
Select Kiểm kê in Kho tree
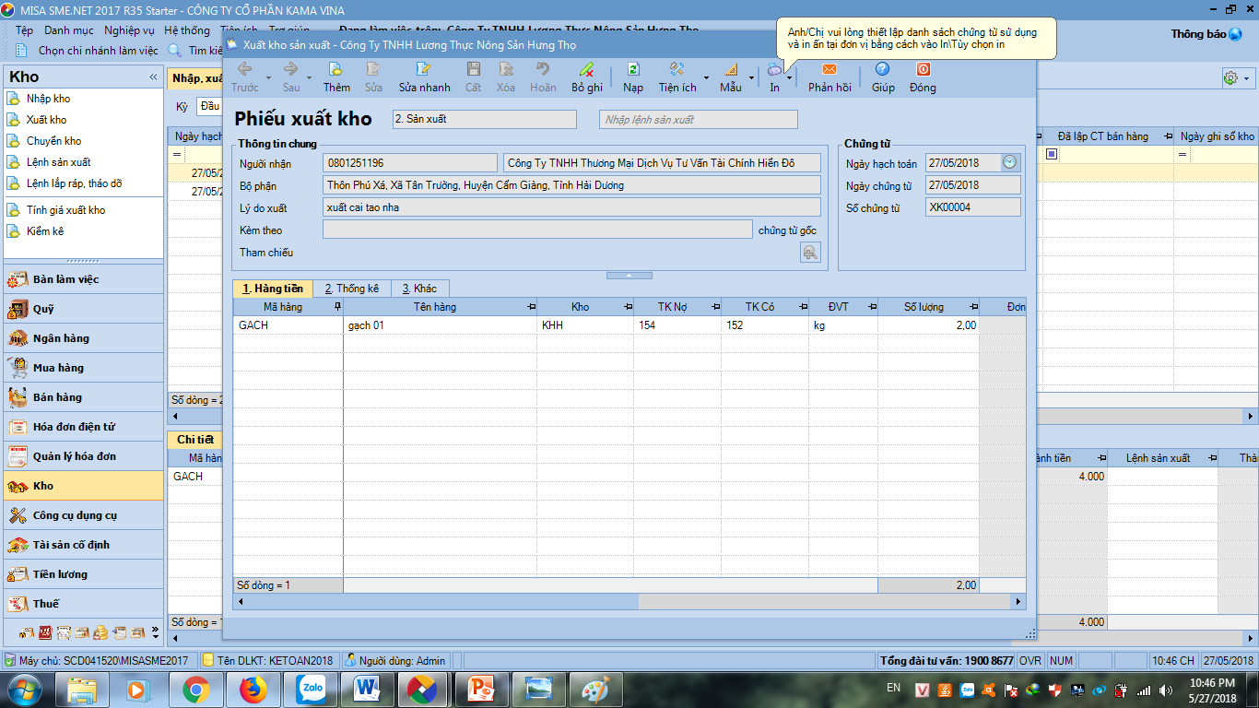pyautogui.click(x=44, y=231)
